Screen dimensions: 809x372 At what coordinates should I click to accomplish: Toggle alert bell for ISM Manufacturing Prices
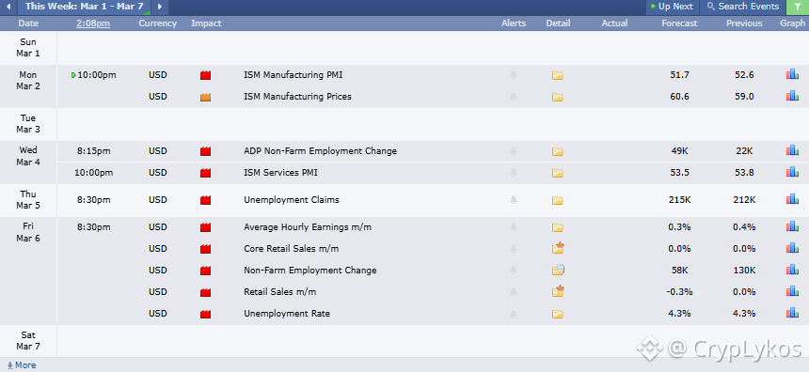514,97
